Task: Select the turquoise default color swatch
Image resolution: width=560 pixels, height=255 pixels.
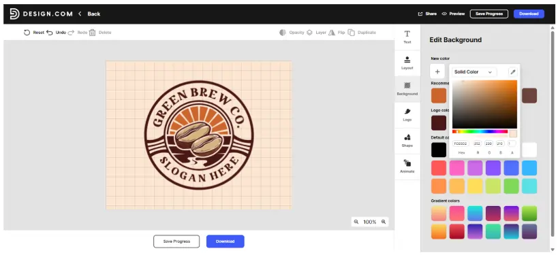Action: pos(529,186)
